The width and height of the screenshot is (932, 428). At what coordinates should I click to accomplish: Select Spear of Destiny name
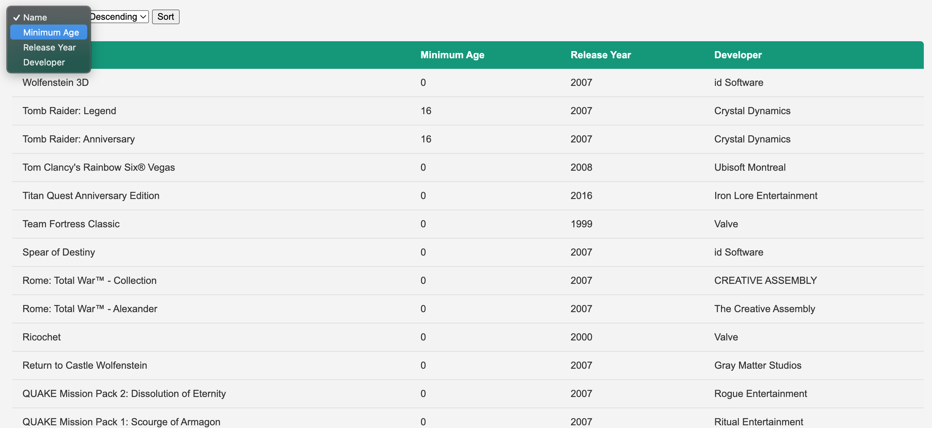pos(59,252)
